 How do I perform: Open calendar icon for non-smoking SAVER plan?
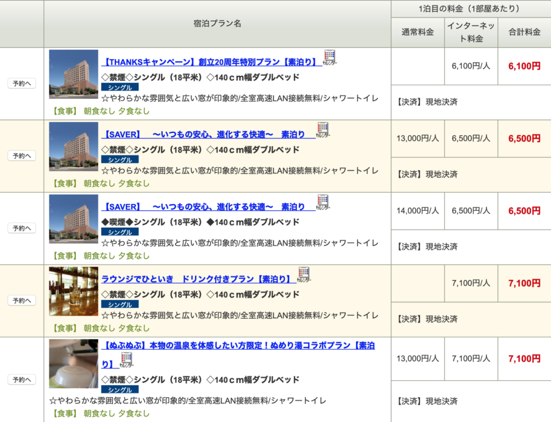pyautogui.click(x=323, y=130)
